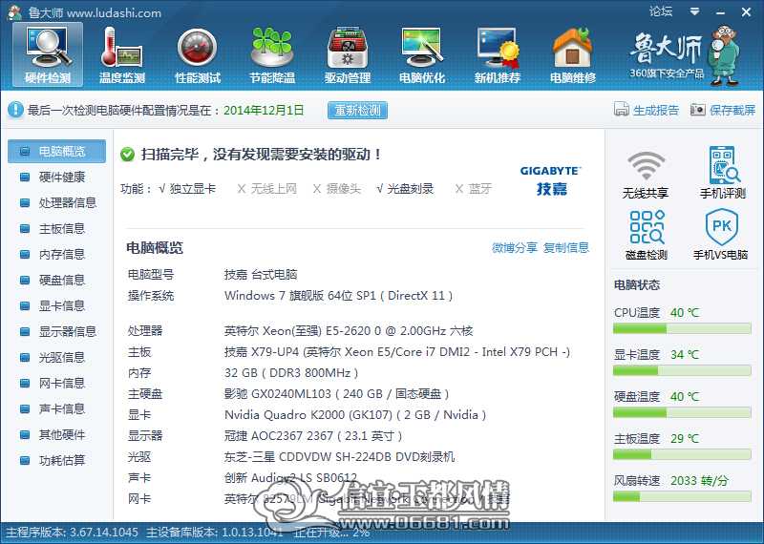Viewport: 764px width, 544px height.
Task: Open the 论坛 forum link
Action: tap(661, 10)
